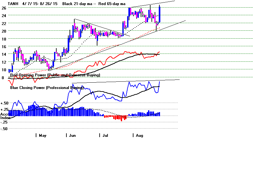The image size is (253, 190).
Task: Click the 20 price level label
Action: click(x=3, y=31)
